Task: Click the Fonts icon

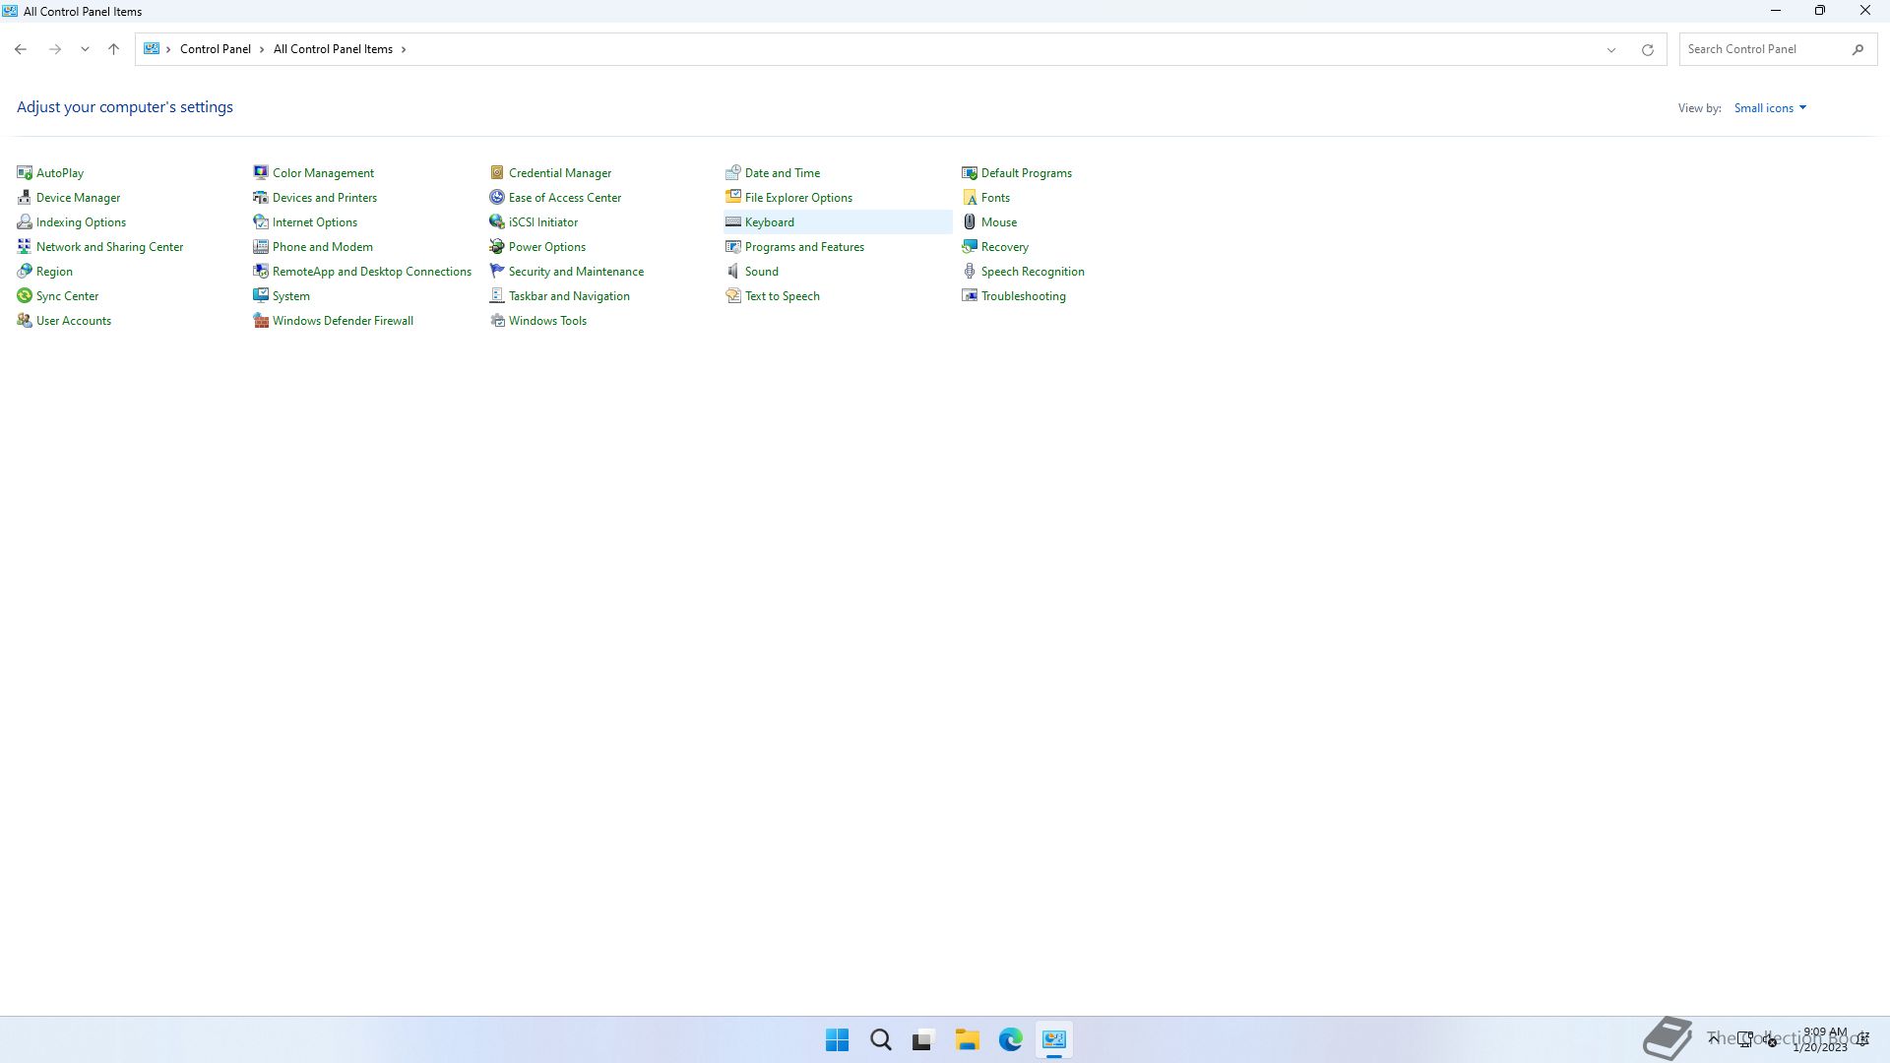Action: [x=970, y=198]
